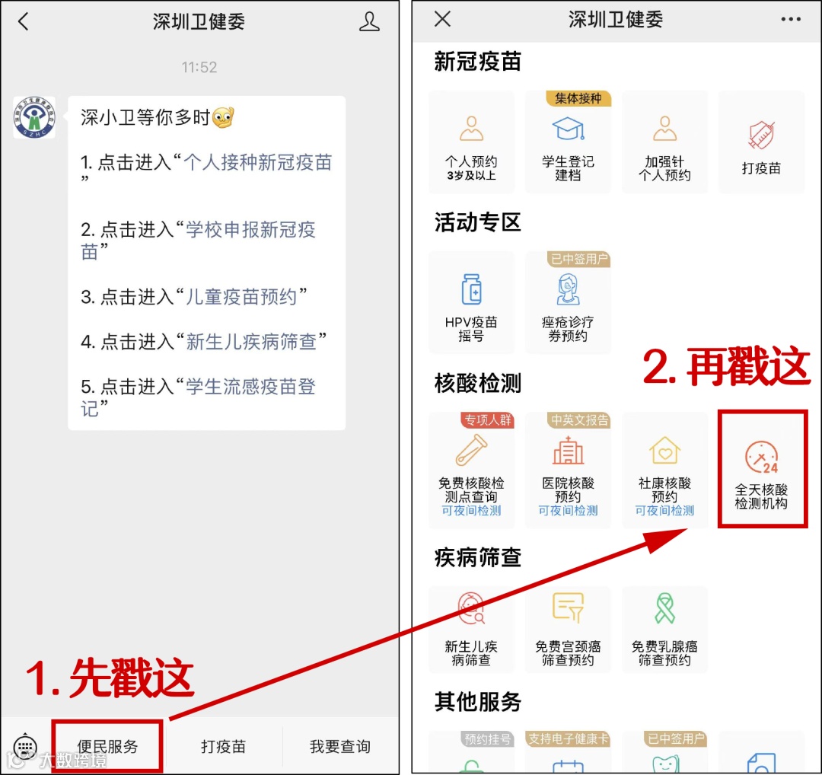
Task: Tap 可夜间检测 under 医院核酸预约
Action: click(x=568, y=511)
